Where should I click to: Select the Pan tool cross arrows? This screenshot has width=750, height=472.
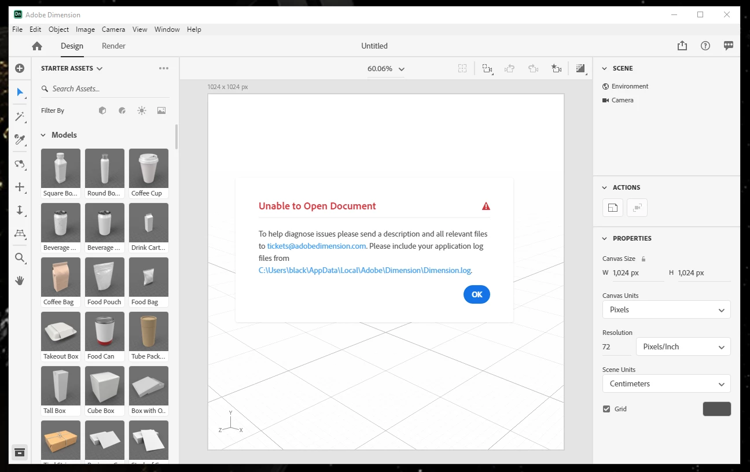(x=20, y=187)
